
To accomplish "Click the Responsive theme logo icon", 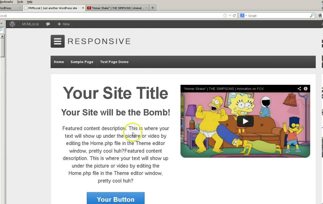I will tap(58, 41).
